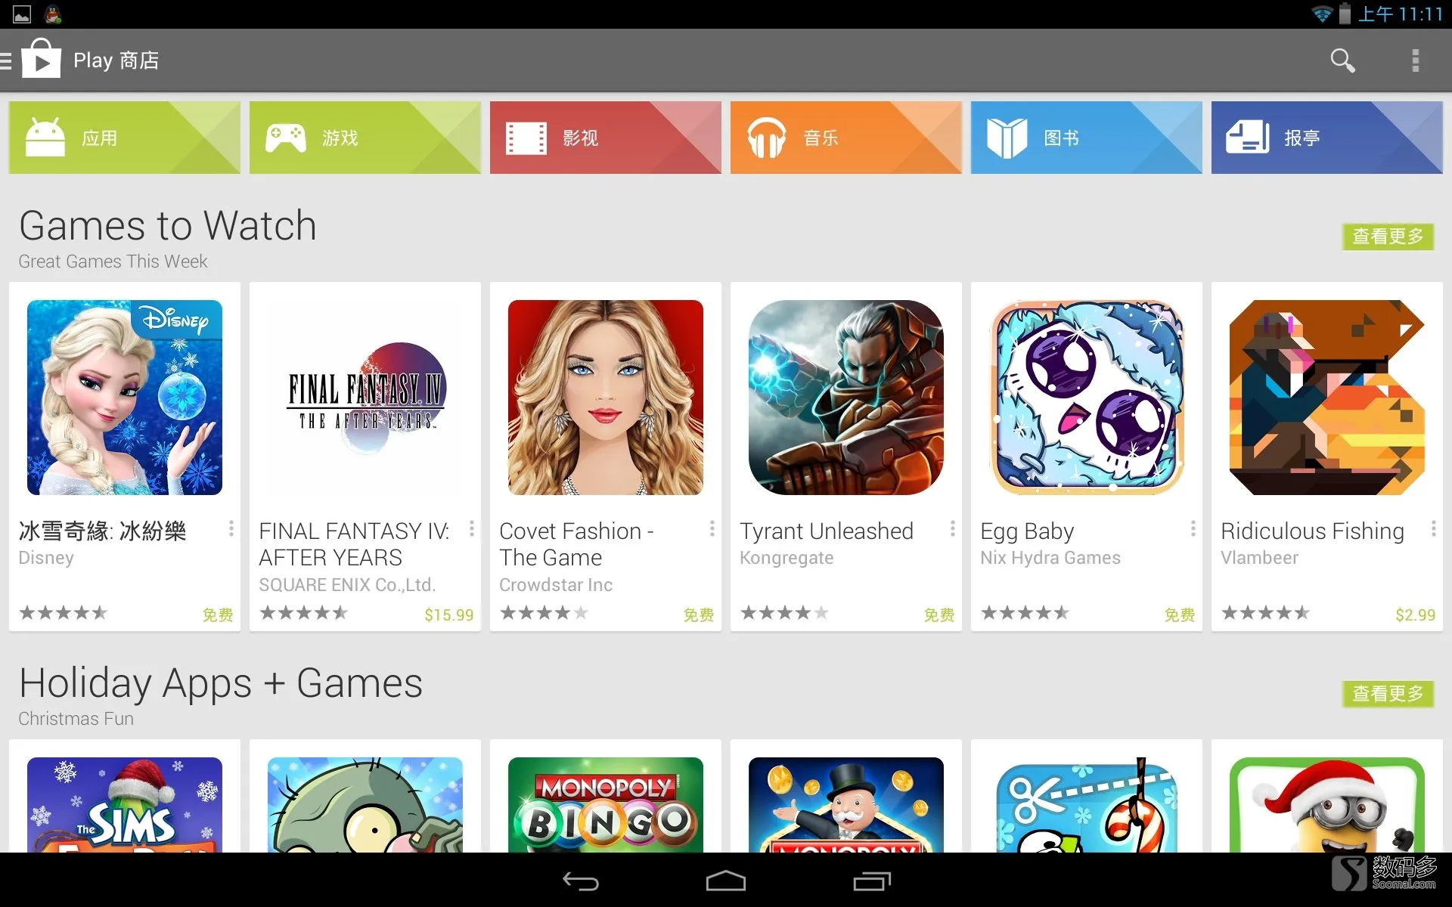Viewport: 1452px width, 907px height.
Task: Open the 游戏 games category
Action: coord(365,138)
